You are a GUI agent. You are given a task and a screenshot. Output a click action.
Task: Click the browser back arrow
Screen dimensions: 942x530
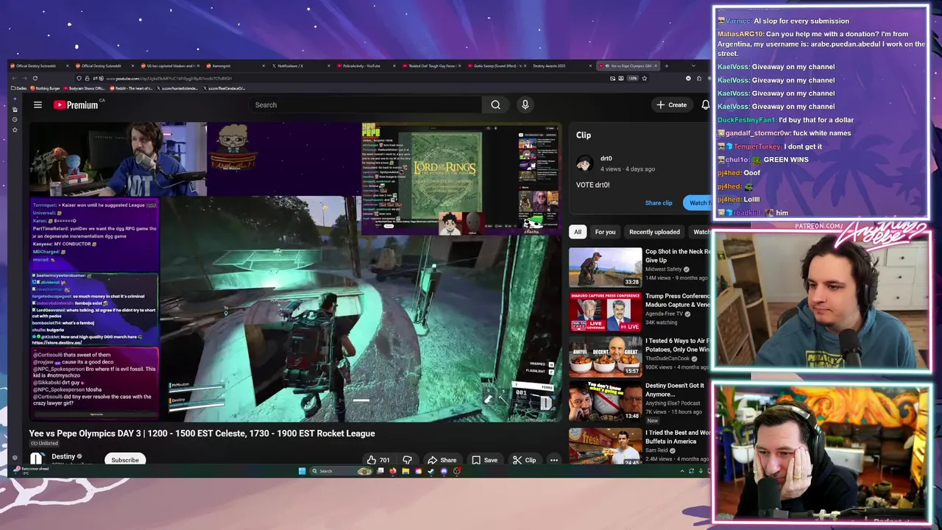click(15, 78)
